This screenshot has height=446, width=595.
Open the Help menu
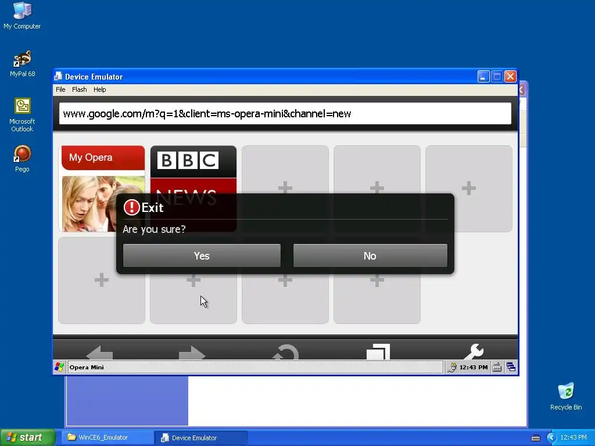(x=100, y=89)
